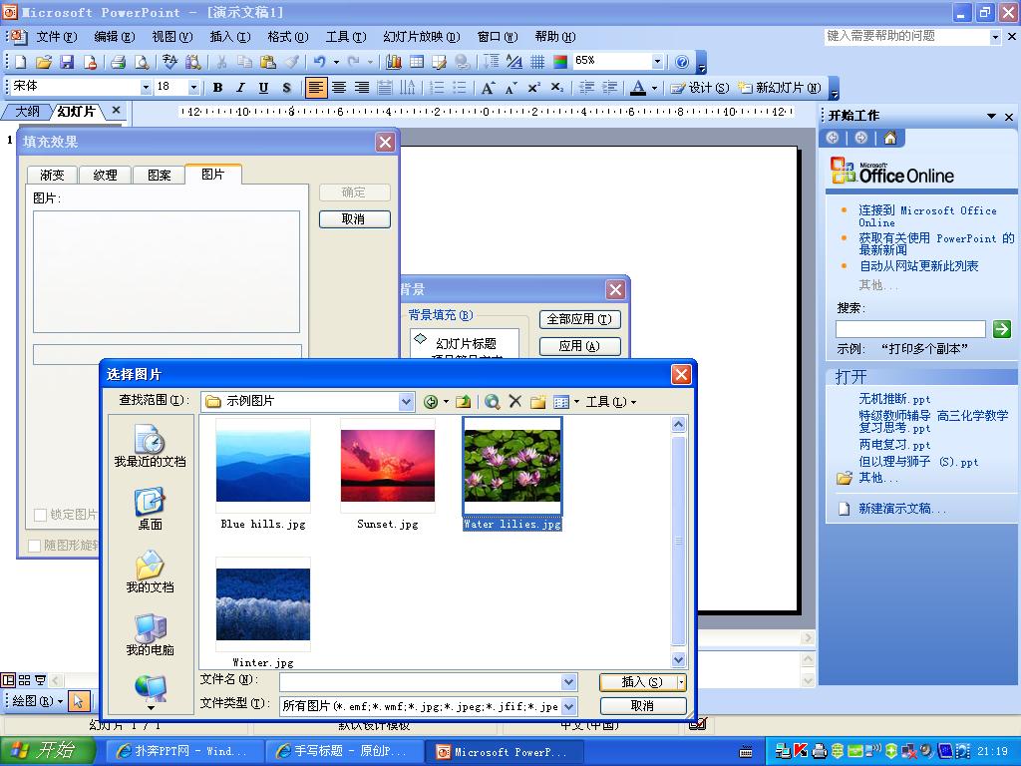Open the Views dropdown arrow in dialog toolbar
This screenshot has height=766, width=1021.
pyautogui.click(x=576, y=402)
